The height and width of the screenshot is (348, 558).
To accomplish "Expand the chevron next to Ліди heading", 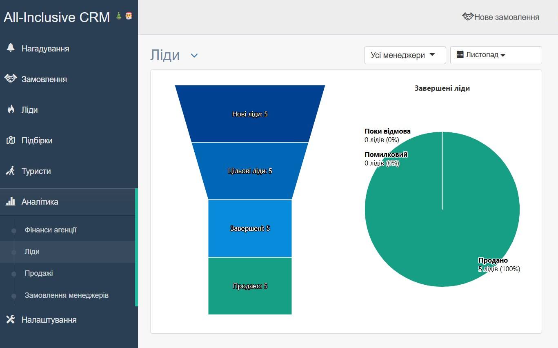I will click(194, 56).
